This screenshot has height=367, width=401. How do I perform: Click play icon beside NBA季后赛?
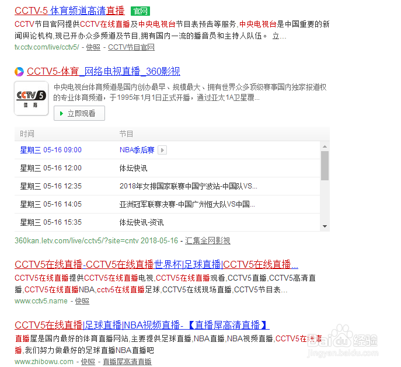tap(162, 150)
